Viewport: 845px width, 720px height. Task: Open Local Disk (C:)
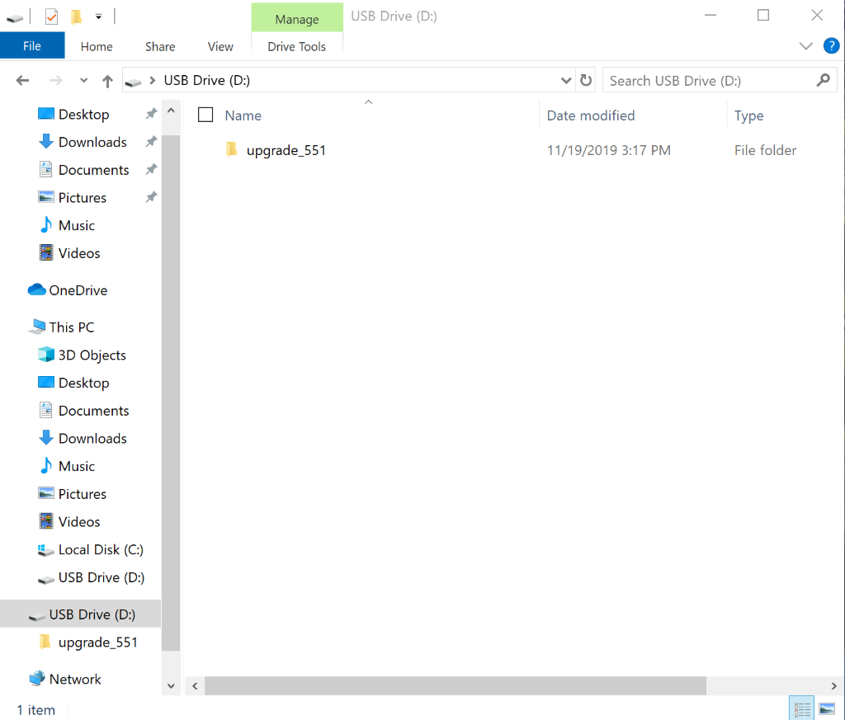[101, 550]
